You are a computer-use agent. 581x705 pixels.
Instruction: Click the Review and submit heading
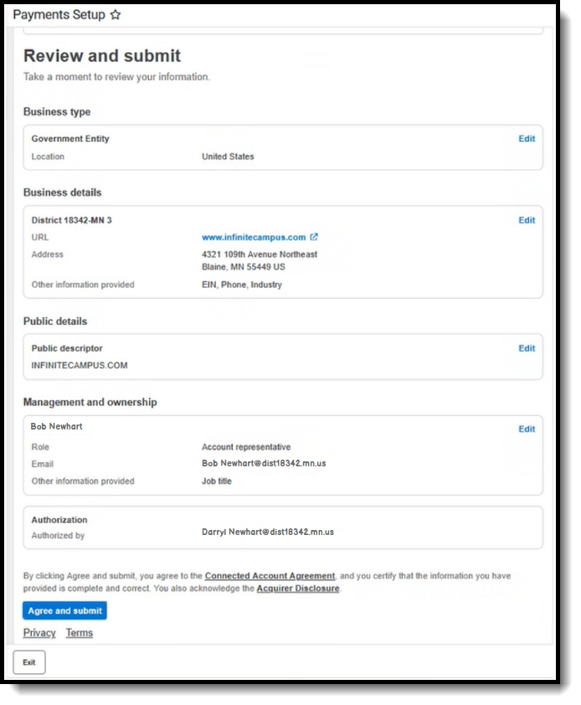[102, 56]
